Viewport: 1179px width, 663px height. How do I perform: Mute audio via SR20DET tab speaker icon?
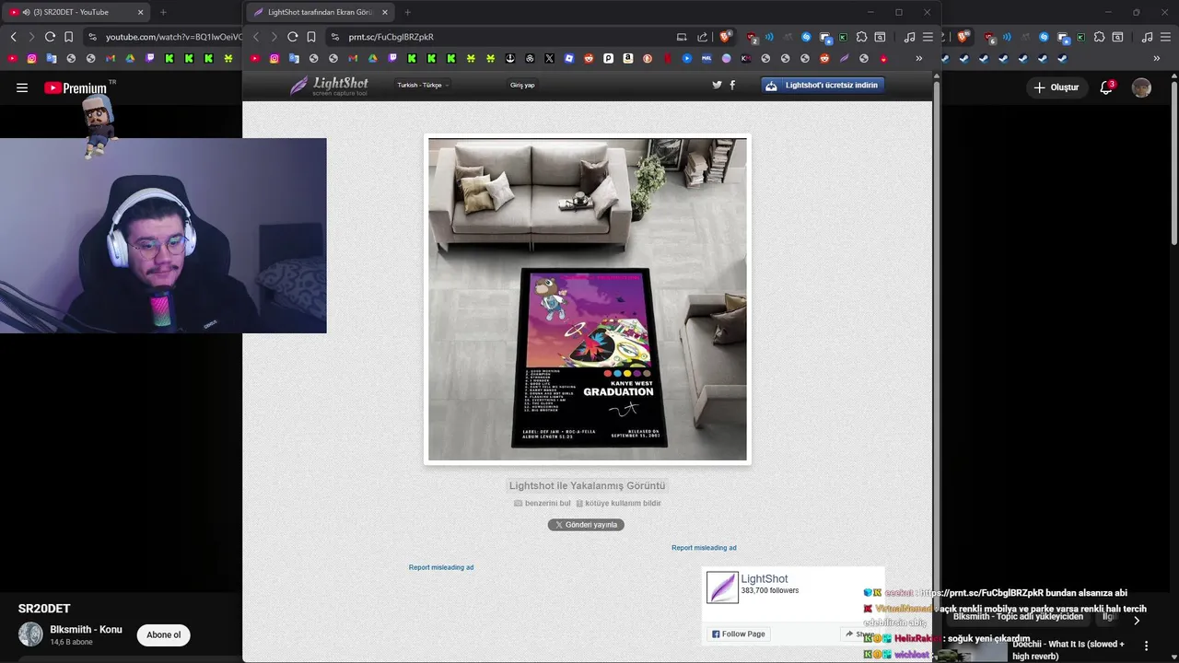point(25,12)
